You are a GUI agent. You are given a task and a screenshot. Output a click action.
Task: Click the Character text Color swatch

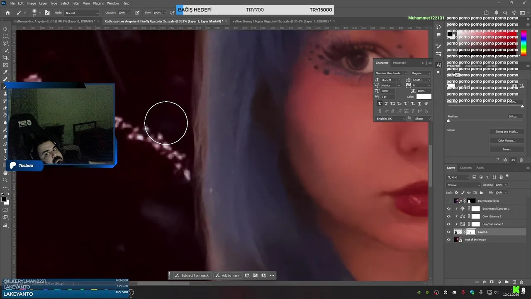[x=424, y=97]
